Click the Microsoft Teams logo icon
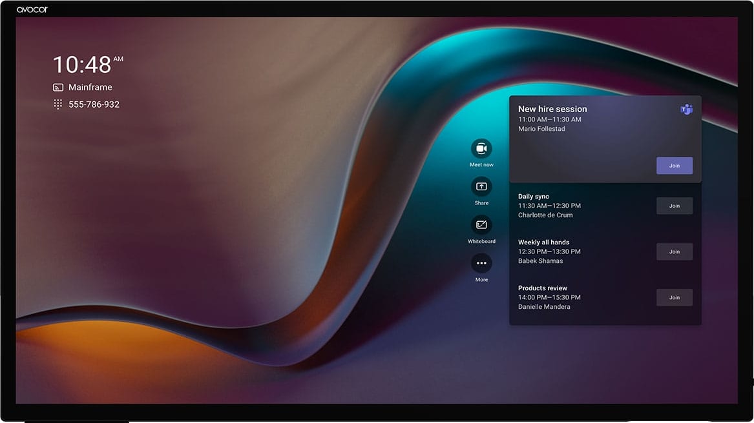 (686, 110)
